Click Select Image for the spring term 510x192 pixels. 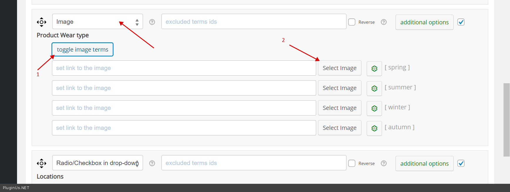339,68
